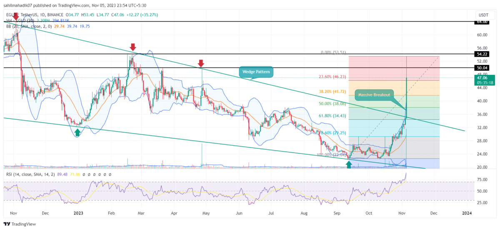Click the 64.00 price label on axis
500x230 pixels.
coord(481,22)
